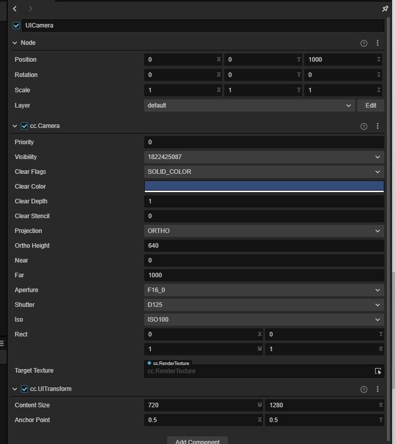Open the Layer dropdown
Image resolution: width=396 pixels, height=444 pixels.
point(249,106)
